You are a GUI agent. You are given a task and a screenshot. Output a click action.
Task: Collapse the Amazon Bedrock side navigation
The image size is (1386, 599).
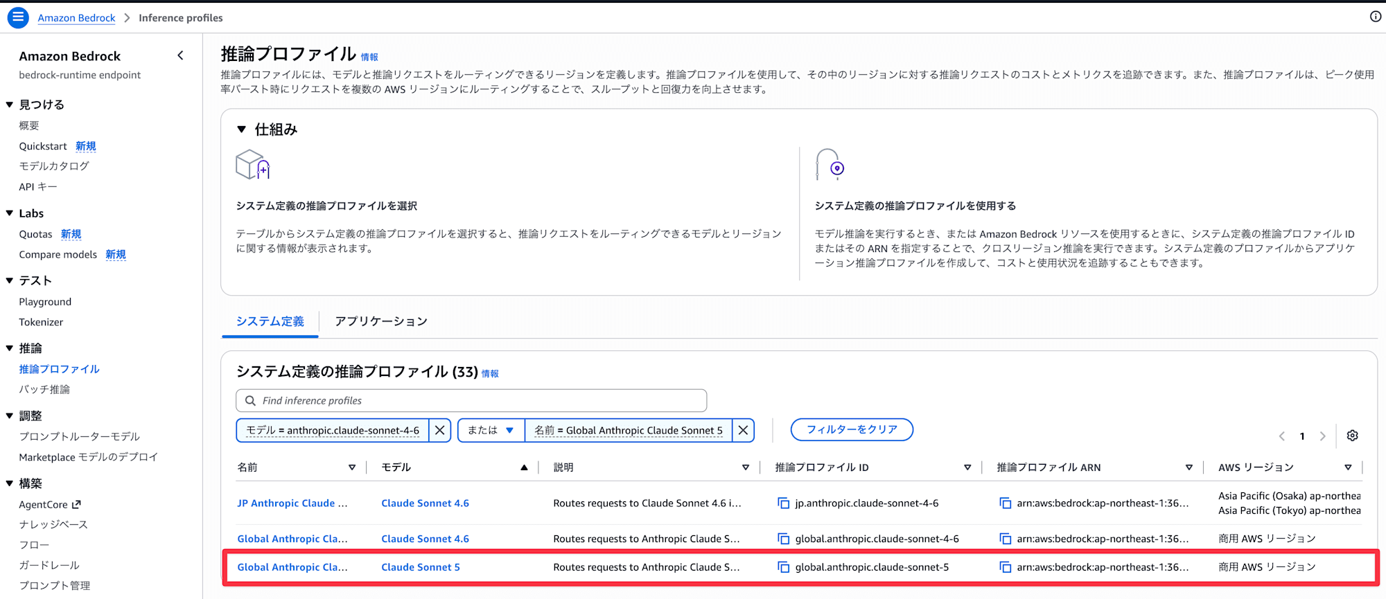181,55
